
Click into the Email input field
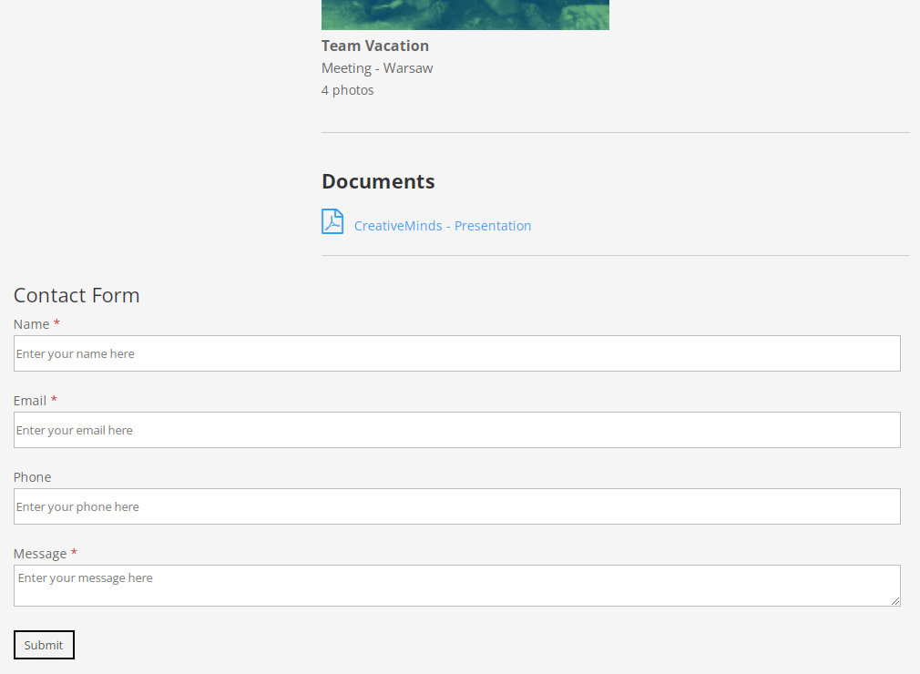[x=456, y=430]
